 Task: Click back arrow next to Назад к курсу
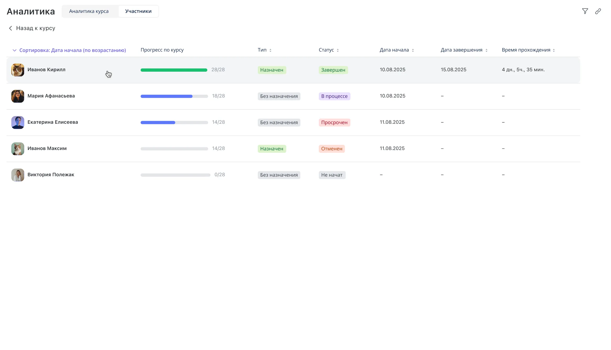pos(10,28)
